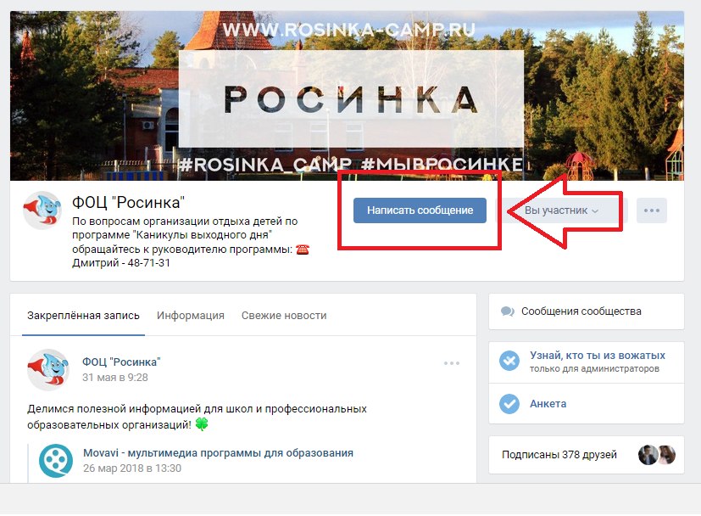Switch to the 'Свежие новости' tab
The width and height of the screenshot is (701, 516).
284,316
